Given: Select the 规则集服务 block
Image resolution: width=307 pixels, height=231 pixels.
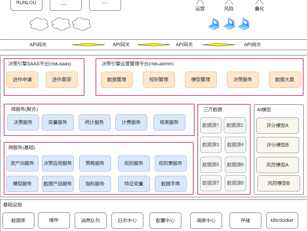Looking at the screenshot, I should [x=171, y=163].
